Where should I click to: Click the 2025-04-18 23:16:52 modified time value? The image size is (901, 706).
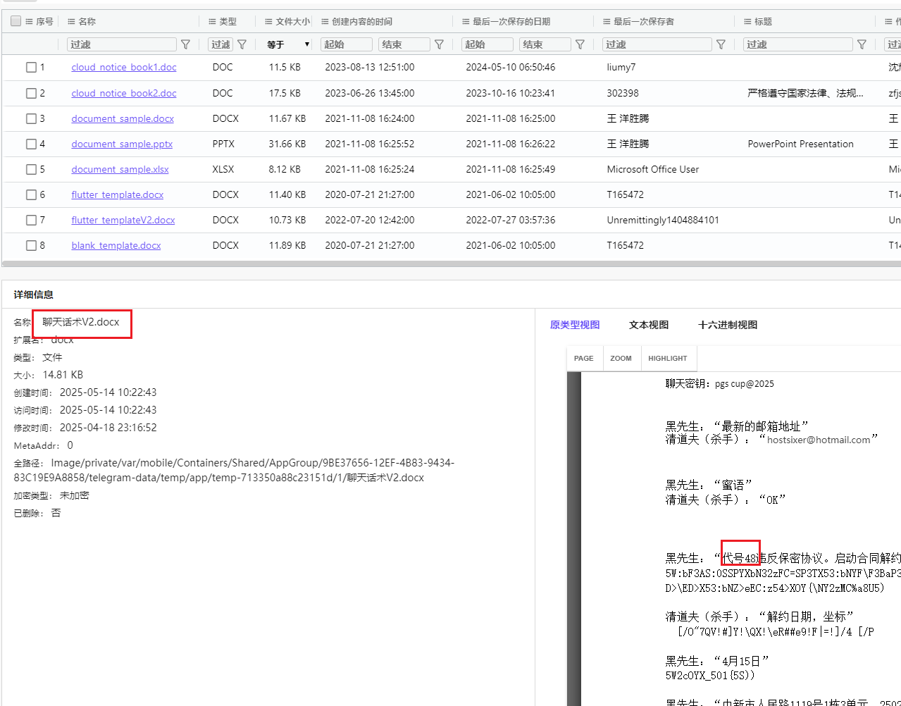pos(108,428)
